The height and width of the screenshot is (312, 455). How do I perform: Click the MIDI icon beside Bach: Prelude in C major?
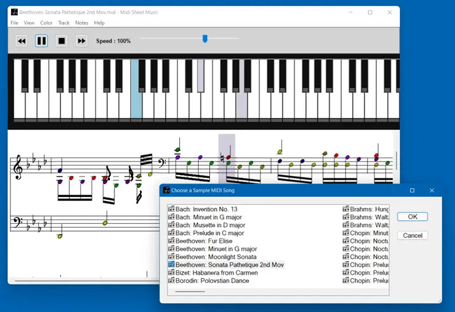click(x=171, y=232)
